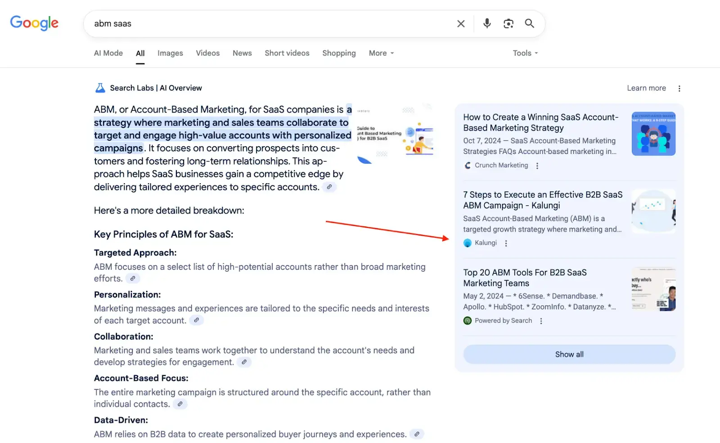Viewport: 720px width, 443px height.
Task: Open three-dot menu beside Powered by Search
Action: 541,321
